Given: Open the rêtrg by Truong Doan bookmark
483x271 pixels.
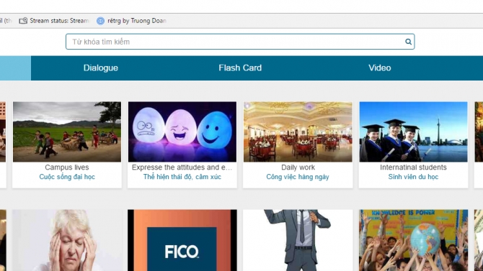Looking at the screenshot, I should click(x=131, y=21).
